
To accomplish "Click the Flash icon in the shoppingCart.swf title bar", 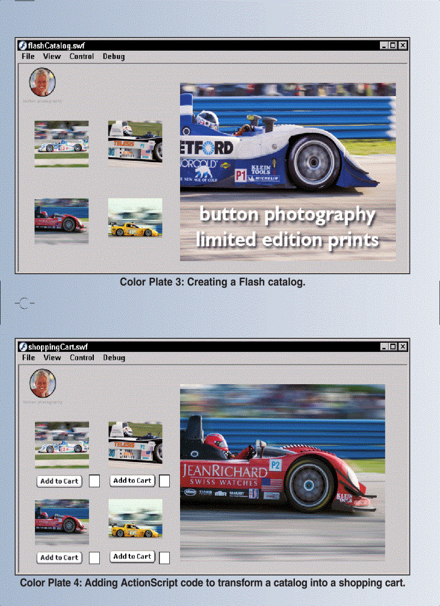I will click(x=22, y=347).
